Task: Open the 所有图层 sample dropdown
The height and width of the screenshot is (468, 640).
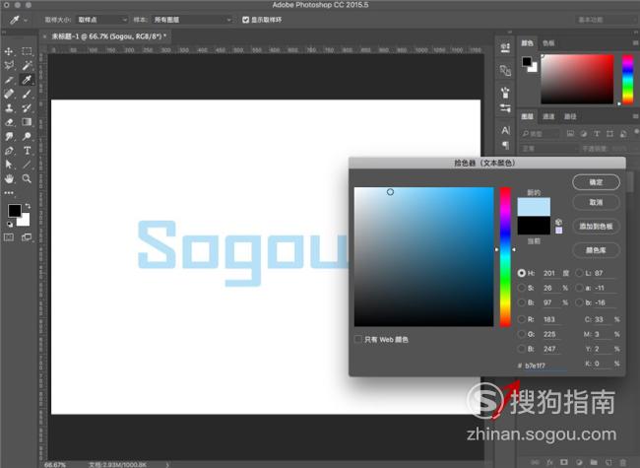Action: tap(192, 20)
